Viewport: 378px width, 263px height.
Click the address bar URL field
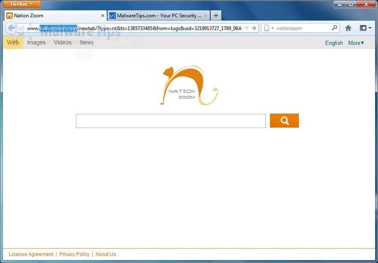[134, 28]
